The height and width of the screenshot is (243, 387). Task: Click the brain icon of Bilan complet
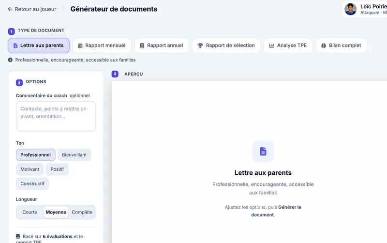(x=324, y=46)
